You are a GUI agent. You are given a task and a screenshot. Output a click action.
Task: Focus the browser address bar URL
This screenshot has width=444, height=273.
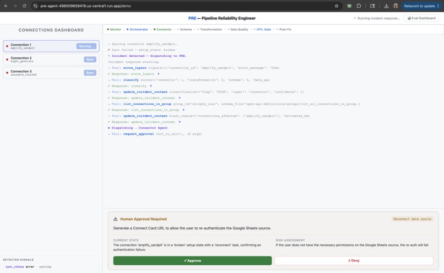[85, 6]
